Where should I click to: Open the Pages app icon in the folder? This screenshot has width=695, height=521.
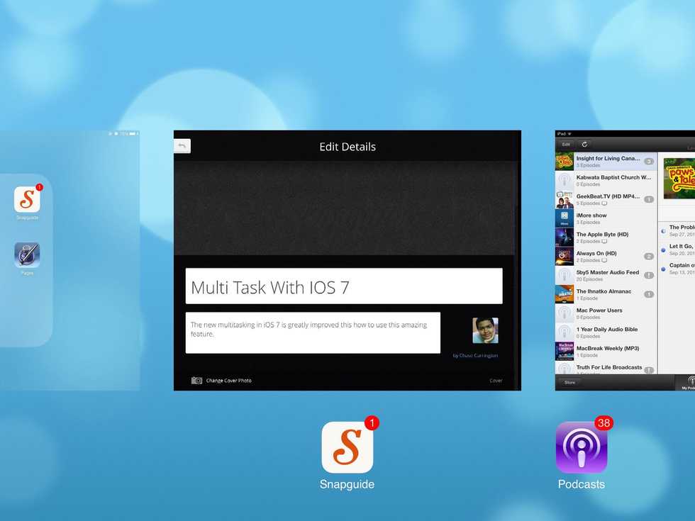[27, 255]
